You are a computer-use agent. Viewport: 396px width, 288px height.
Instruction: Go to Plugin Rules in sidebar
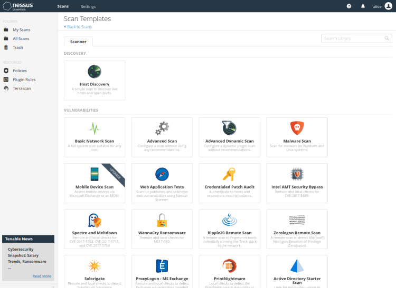coord(24,80)
